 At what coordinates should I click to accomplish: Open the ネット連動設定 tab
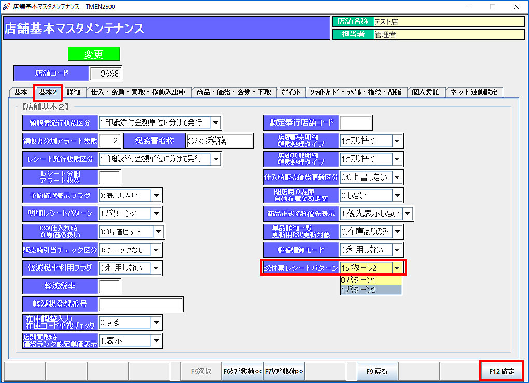[474, 92]
